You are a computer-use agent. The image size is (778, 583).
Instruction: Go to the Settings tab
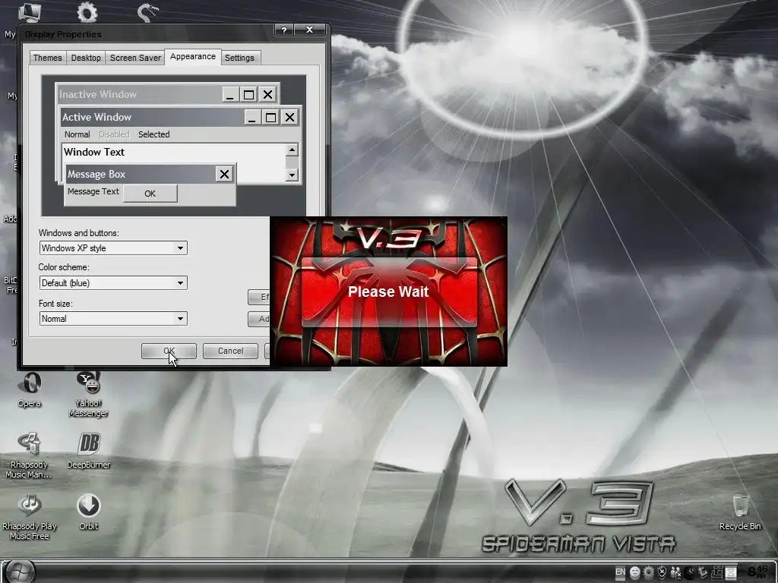point(239,58)
